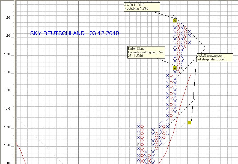Screen dimensions: 238x164
Task: Click the 1.40 price axis label
Action: click(x=7, y=109)
